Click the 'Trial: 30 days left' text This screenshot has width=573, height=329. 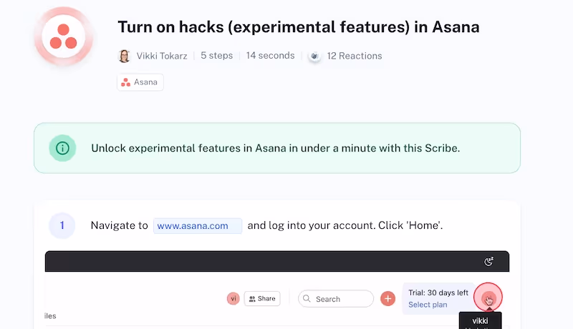tap(438, 293)
